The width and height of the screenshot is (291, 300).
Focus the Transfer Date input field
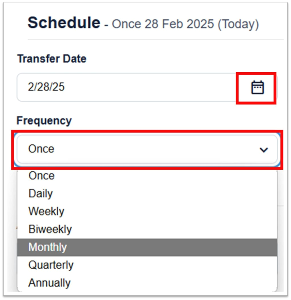click(x=126, y=88)
